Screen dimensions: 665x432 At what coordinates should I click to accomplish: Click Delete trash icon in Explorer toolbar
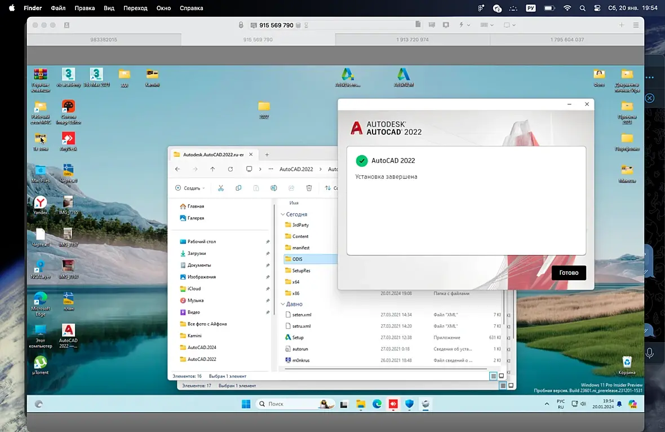coord(309,188)
